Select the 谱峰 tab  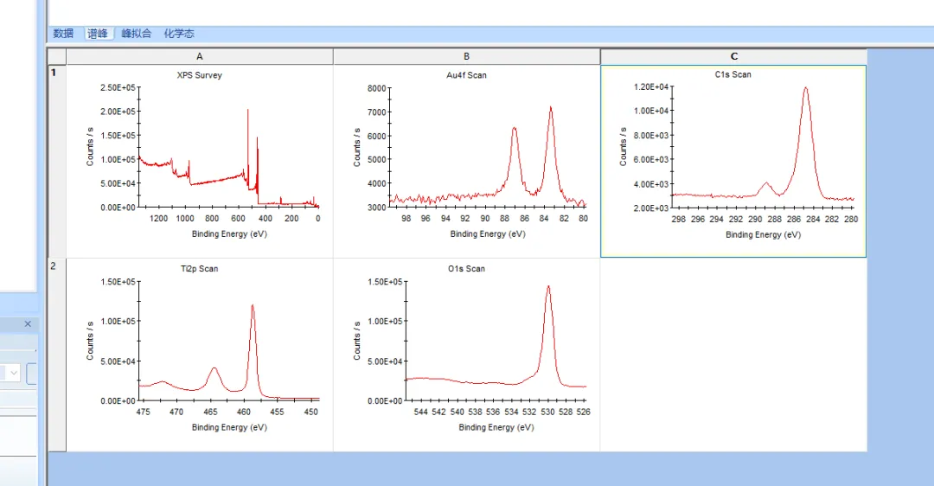coord(98,34)
